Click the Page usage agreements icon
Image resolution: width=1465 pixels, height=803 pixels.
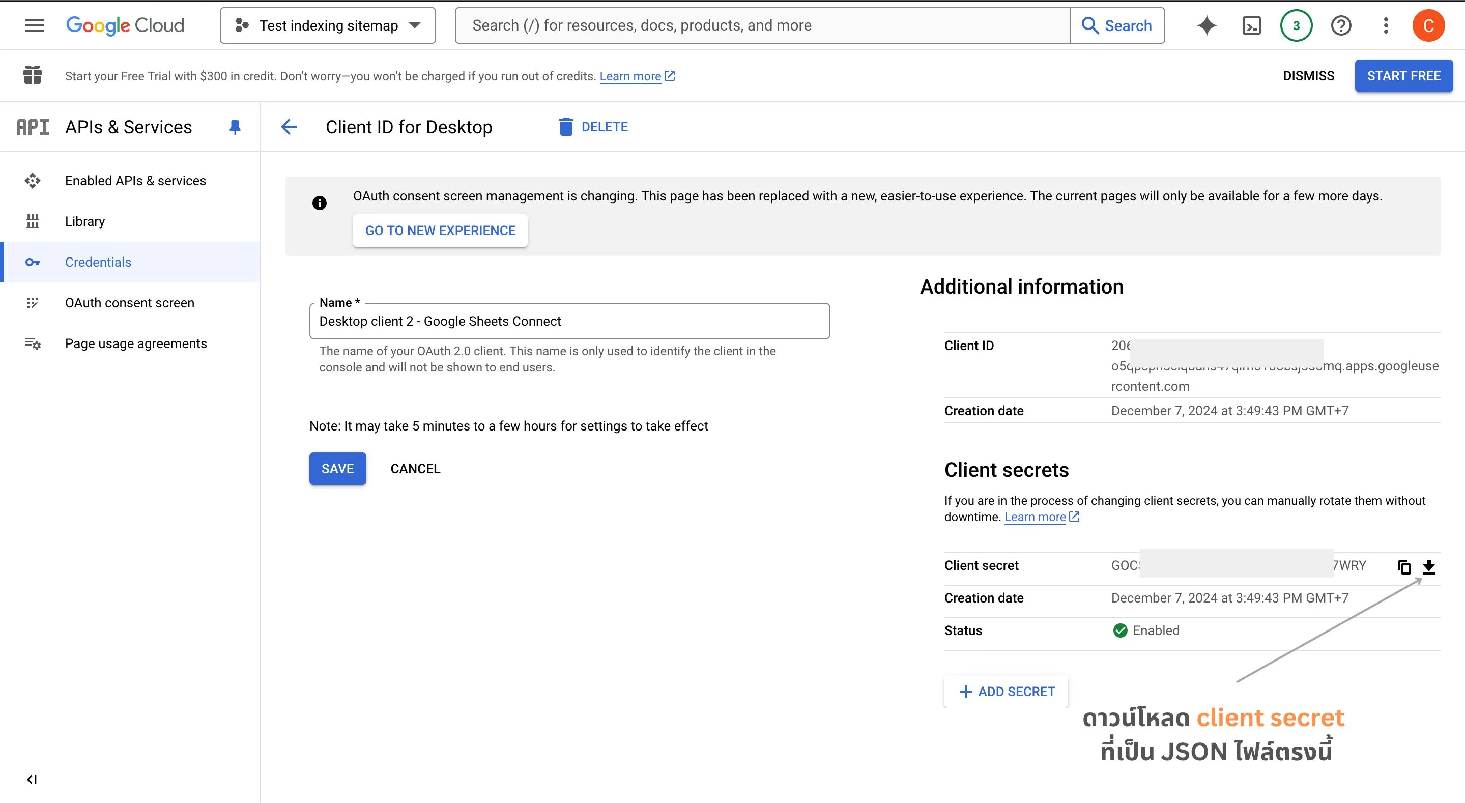[33, 343]
